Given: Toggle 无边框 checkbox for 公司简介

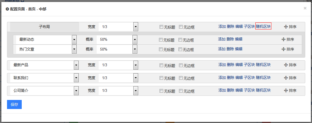Looking at the screenshot, I should point(181,91).
